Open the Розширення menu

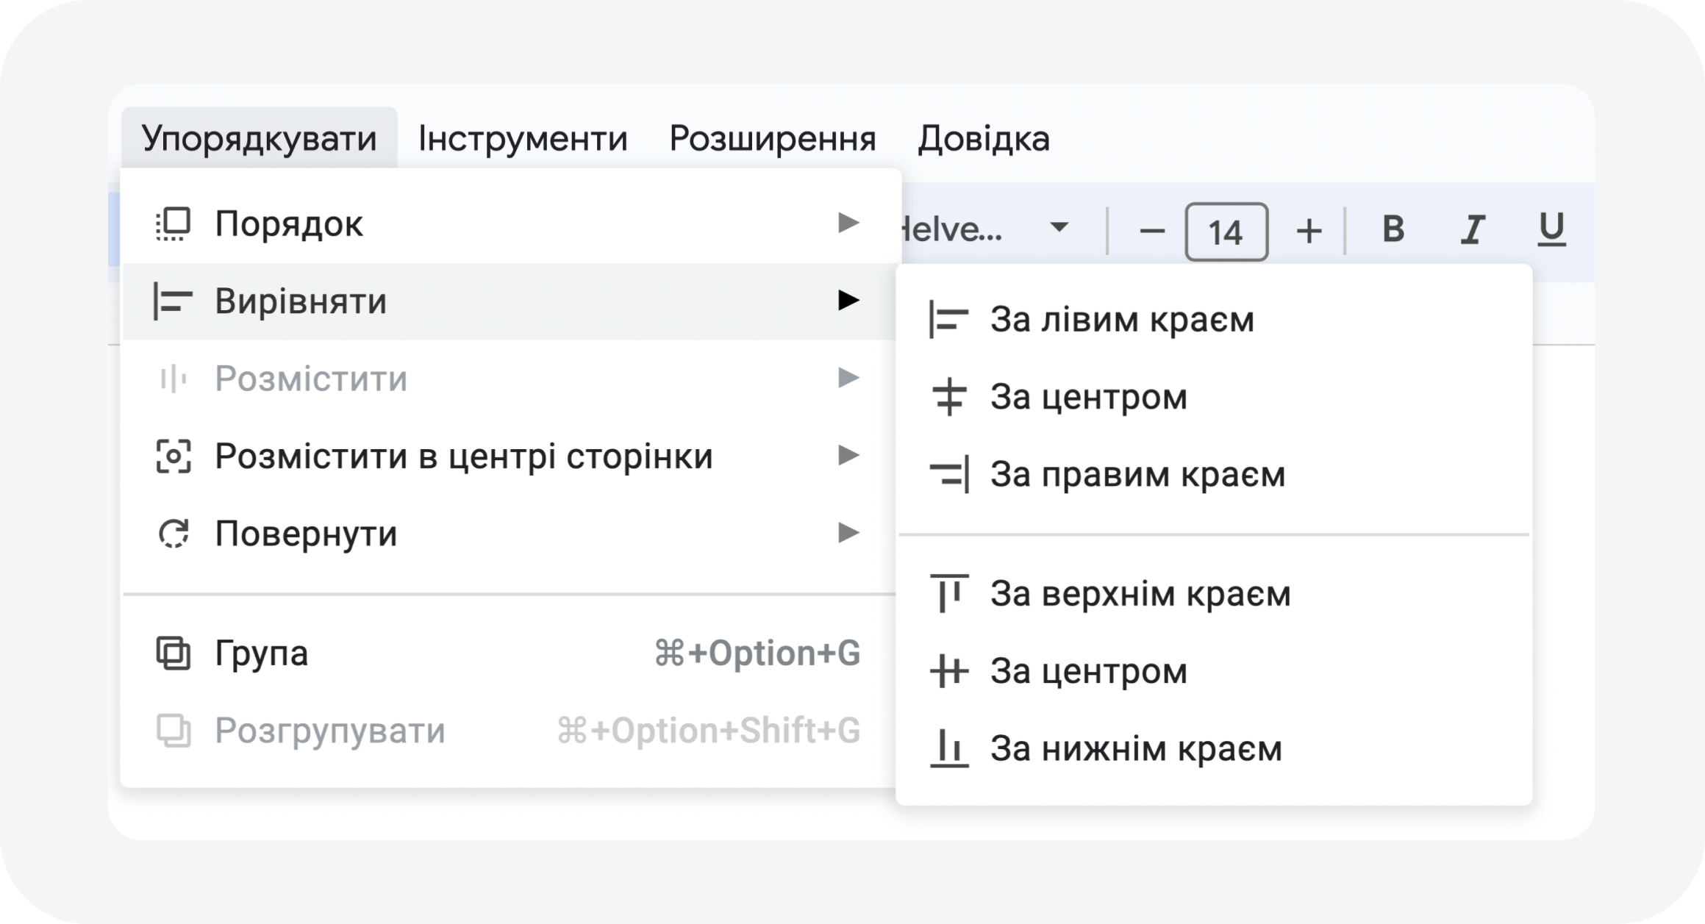point(772,138)
